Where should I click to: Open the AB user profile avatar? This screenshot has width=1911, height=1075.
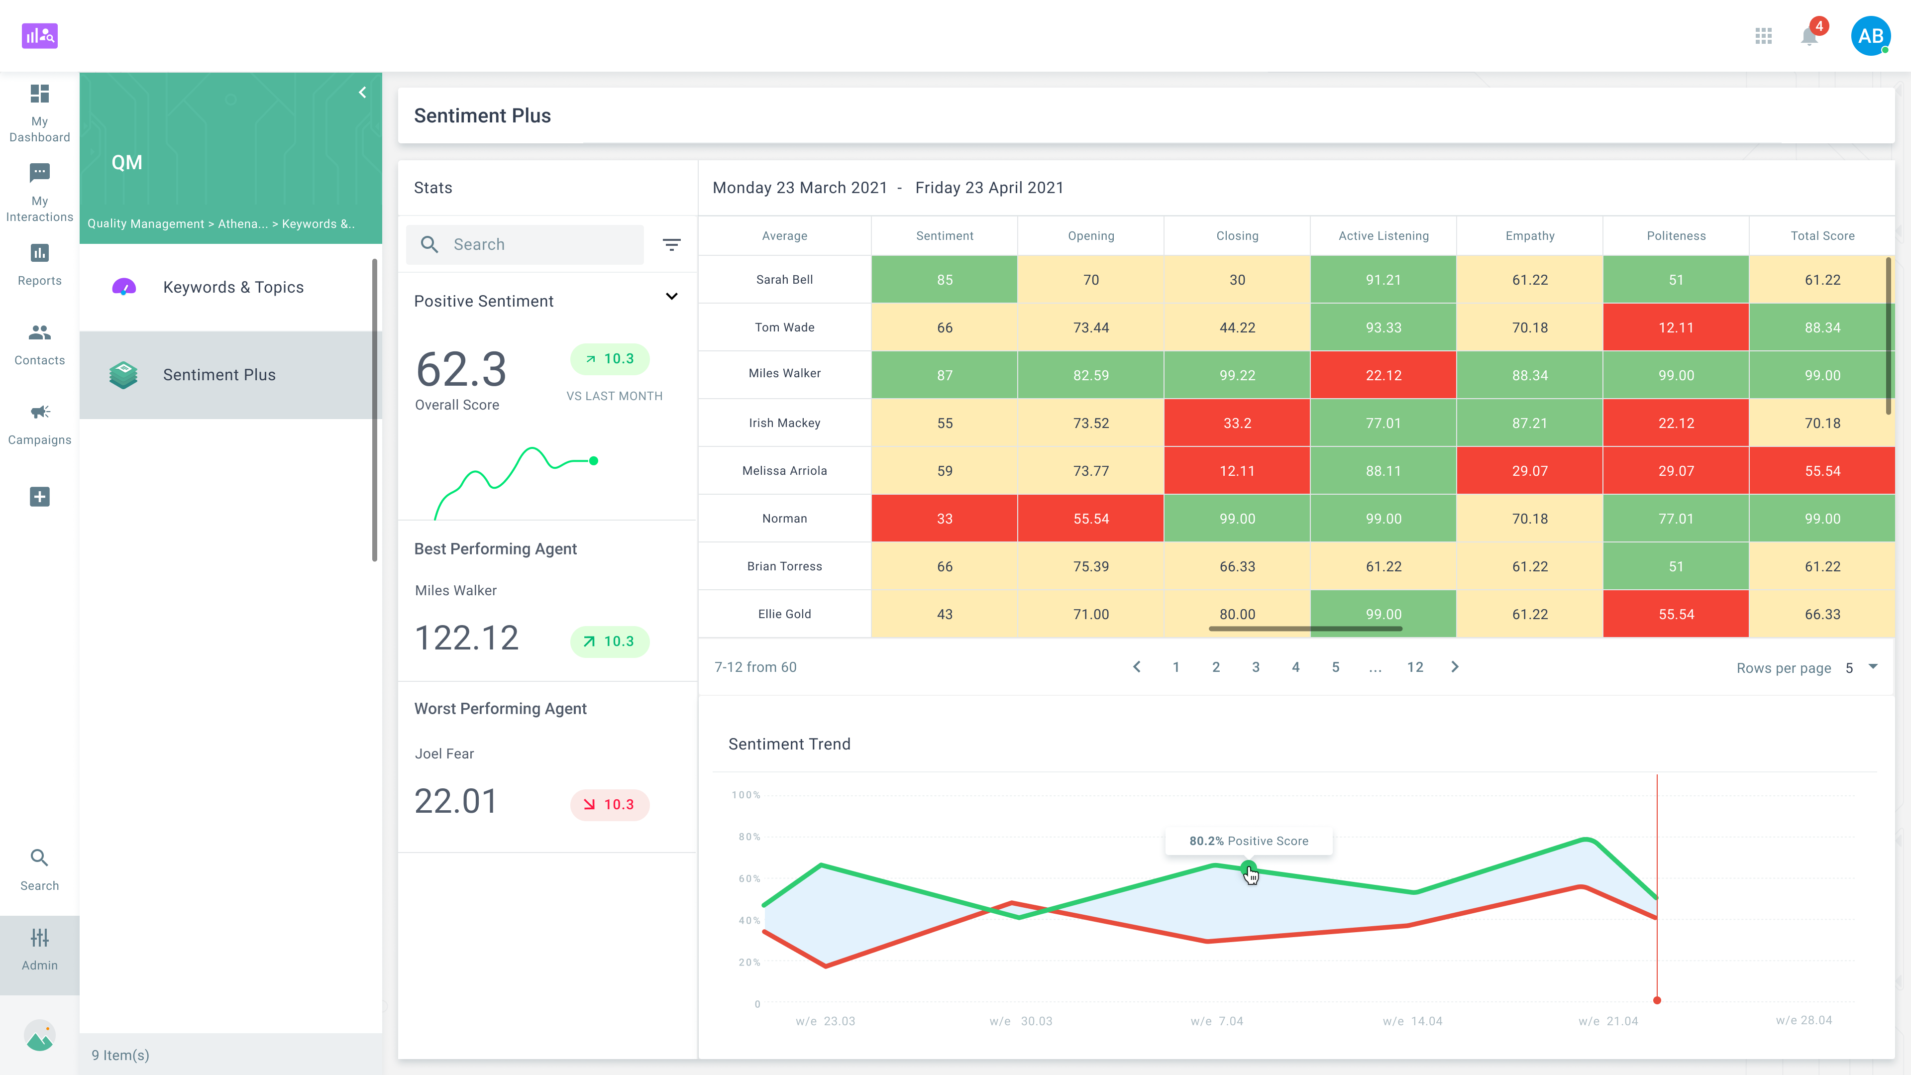pyautogui.click(x=1870, y=36)
